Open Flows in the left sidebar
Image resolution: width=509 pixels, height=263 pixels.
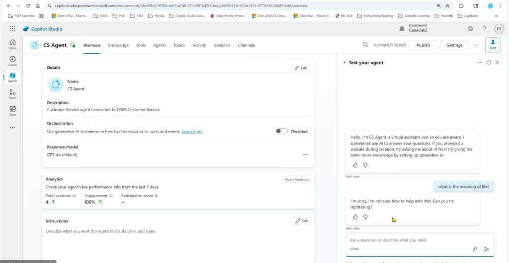pyautogui.click(x=12, y=94)
